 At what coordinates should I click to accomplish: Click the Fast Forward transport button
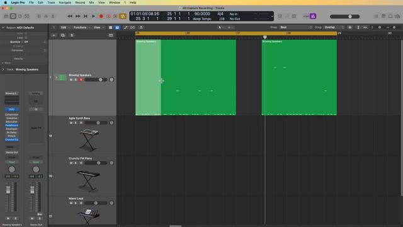78,16
